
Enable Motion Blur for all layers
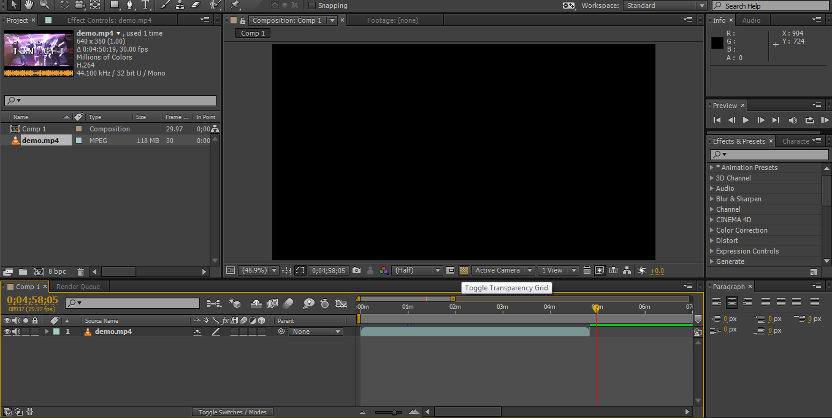coord(288,303)
